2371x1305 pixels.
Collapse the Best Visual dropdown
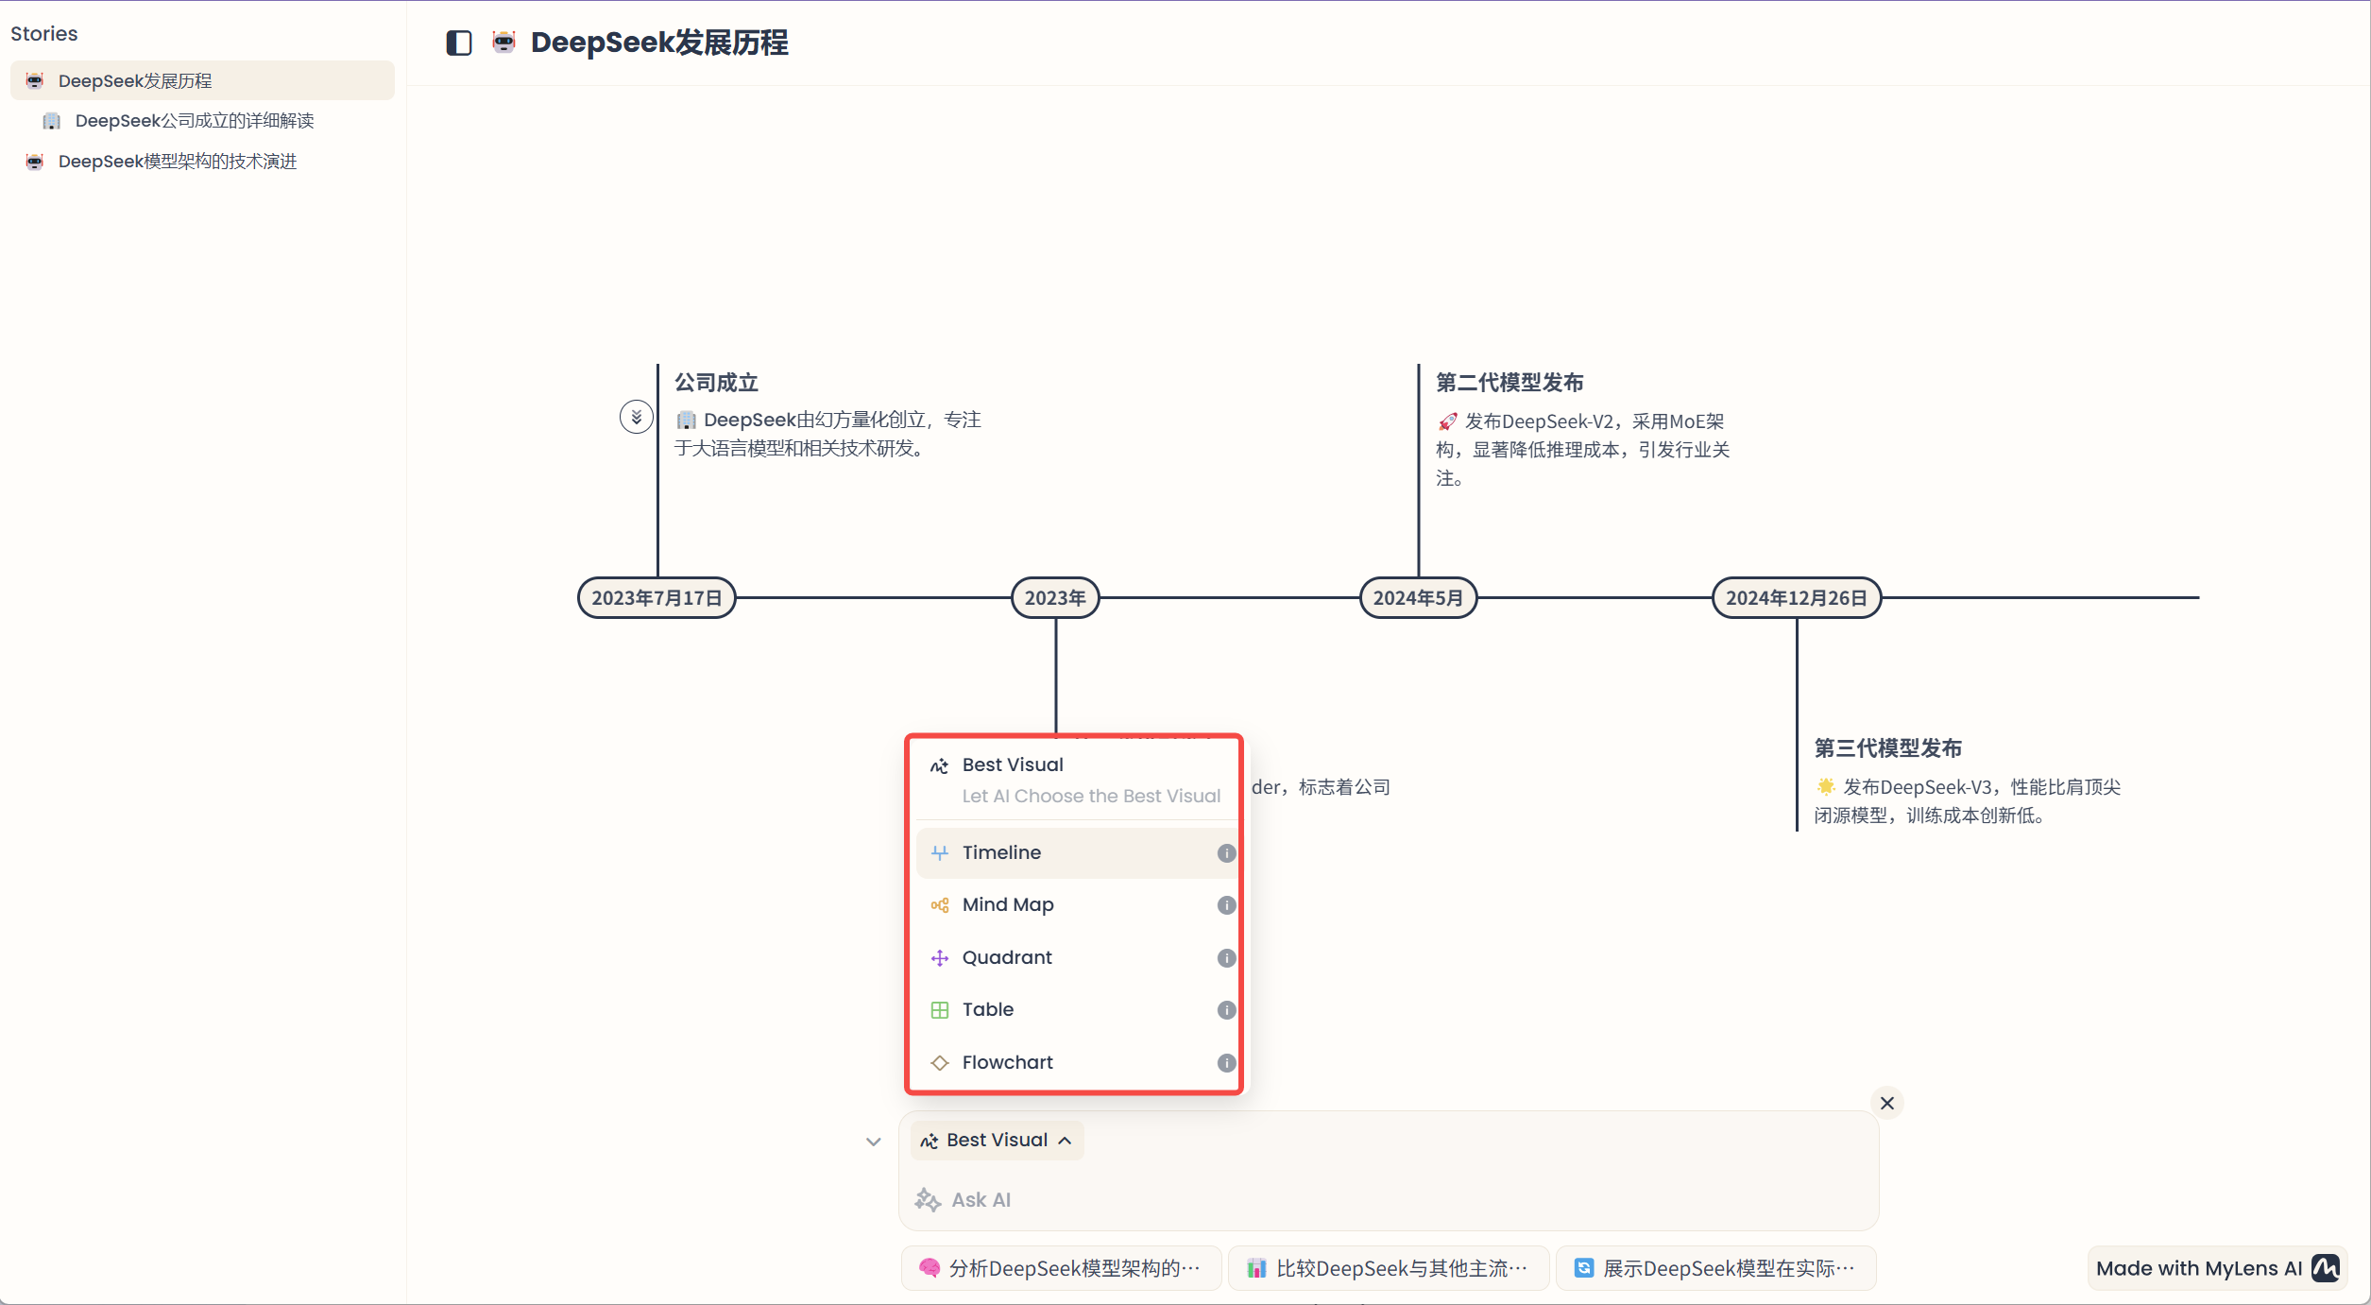[x=998, y=1141]
